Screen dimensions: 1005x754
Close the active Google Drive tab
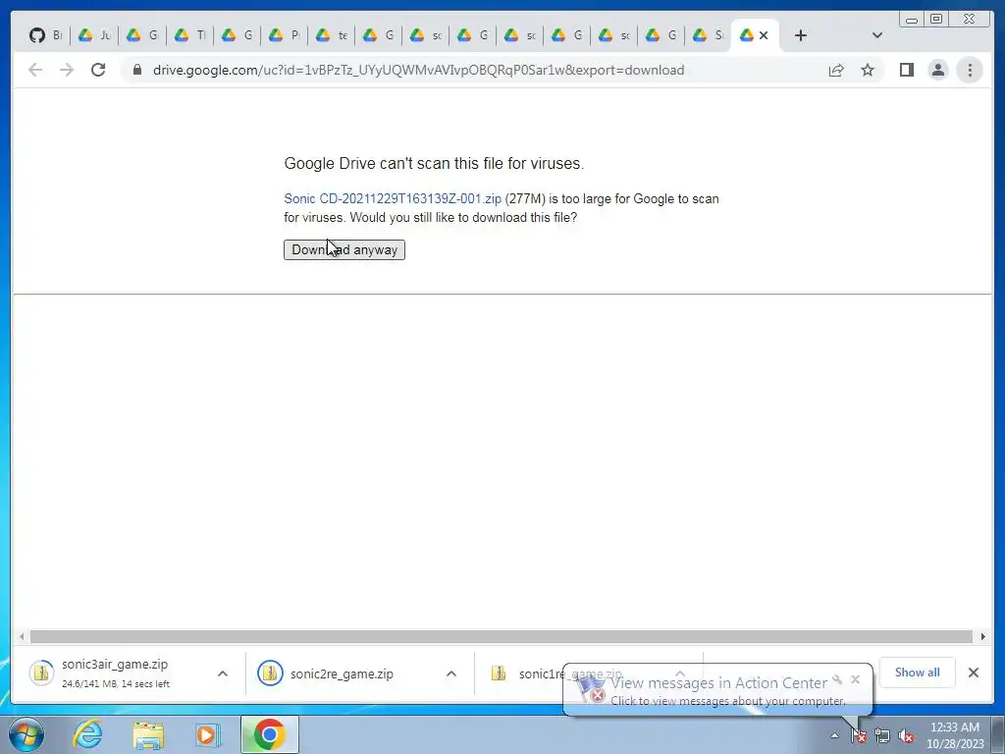click(x=764, y=35)
